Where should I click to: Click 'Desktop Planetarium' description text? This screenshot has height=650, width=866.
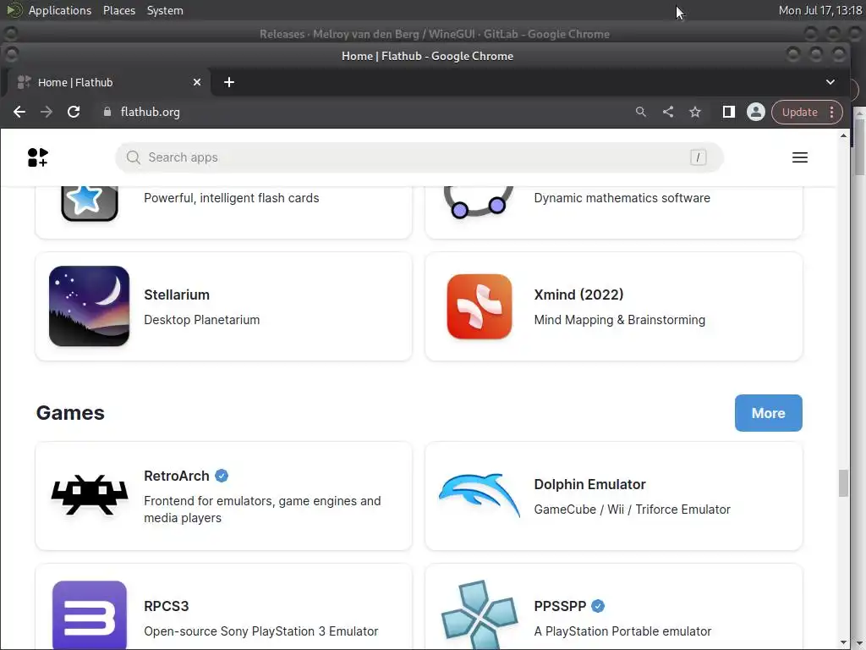point(201,320)
